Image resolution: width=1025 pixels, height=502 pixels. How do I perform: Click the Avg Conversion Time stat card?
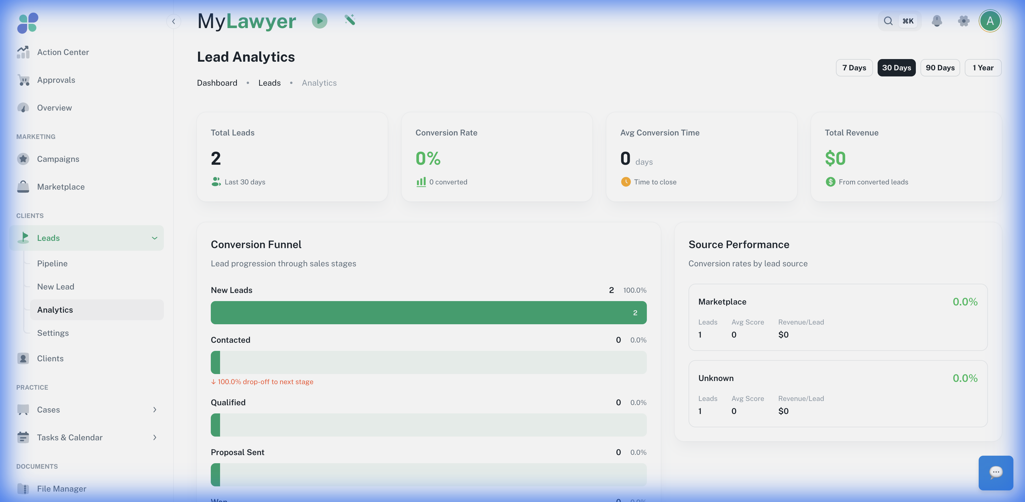[702, 157]
